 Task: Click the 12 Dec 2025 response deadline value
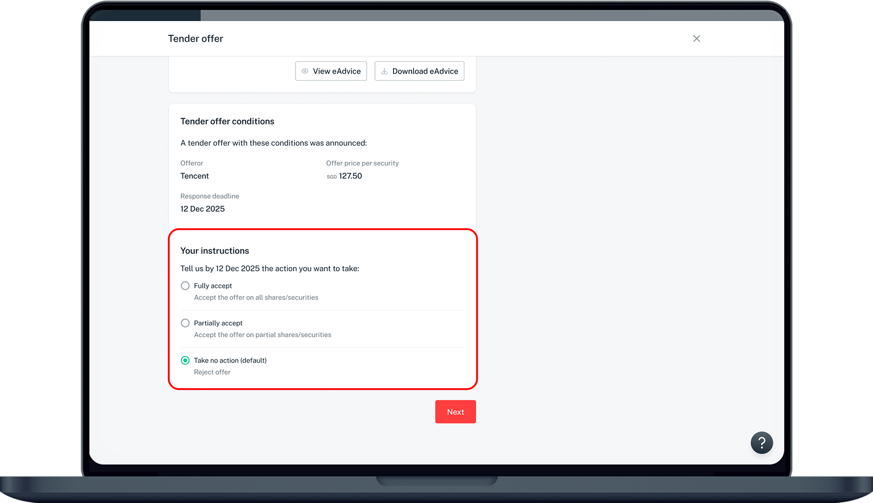[x=202, y=209]
